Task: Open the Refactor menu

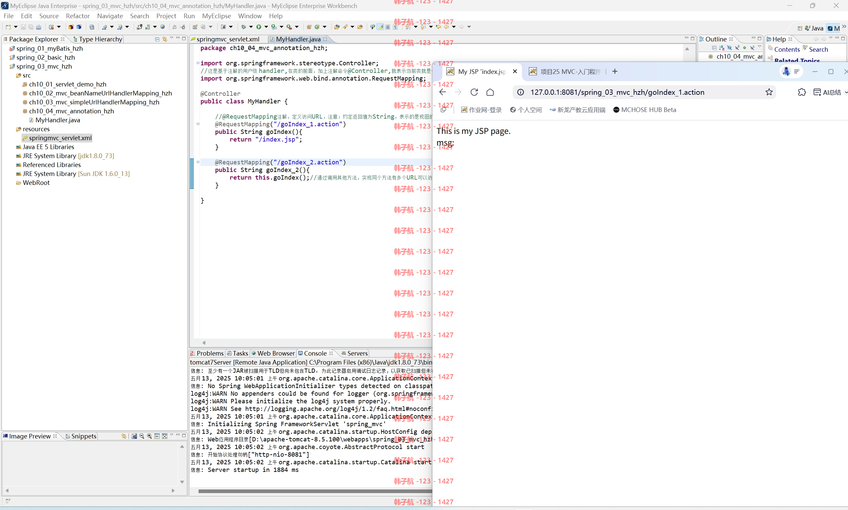Action: pyautogui.click(x=78, y=16)
